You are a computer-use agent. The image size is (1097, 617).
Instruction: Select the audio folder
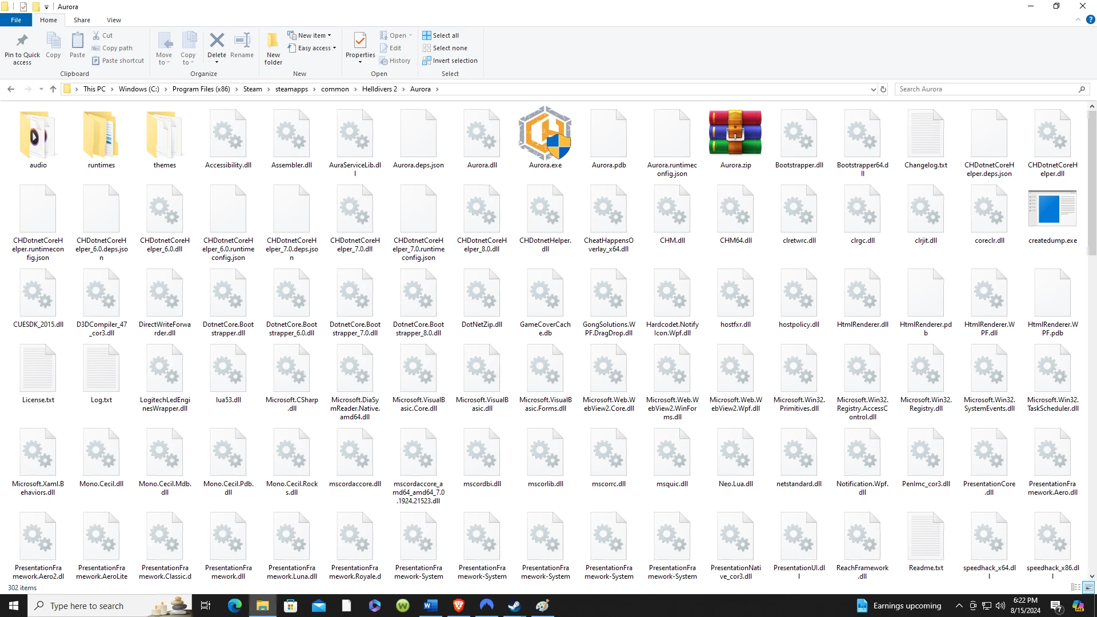(38, 140)
